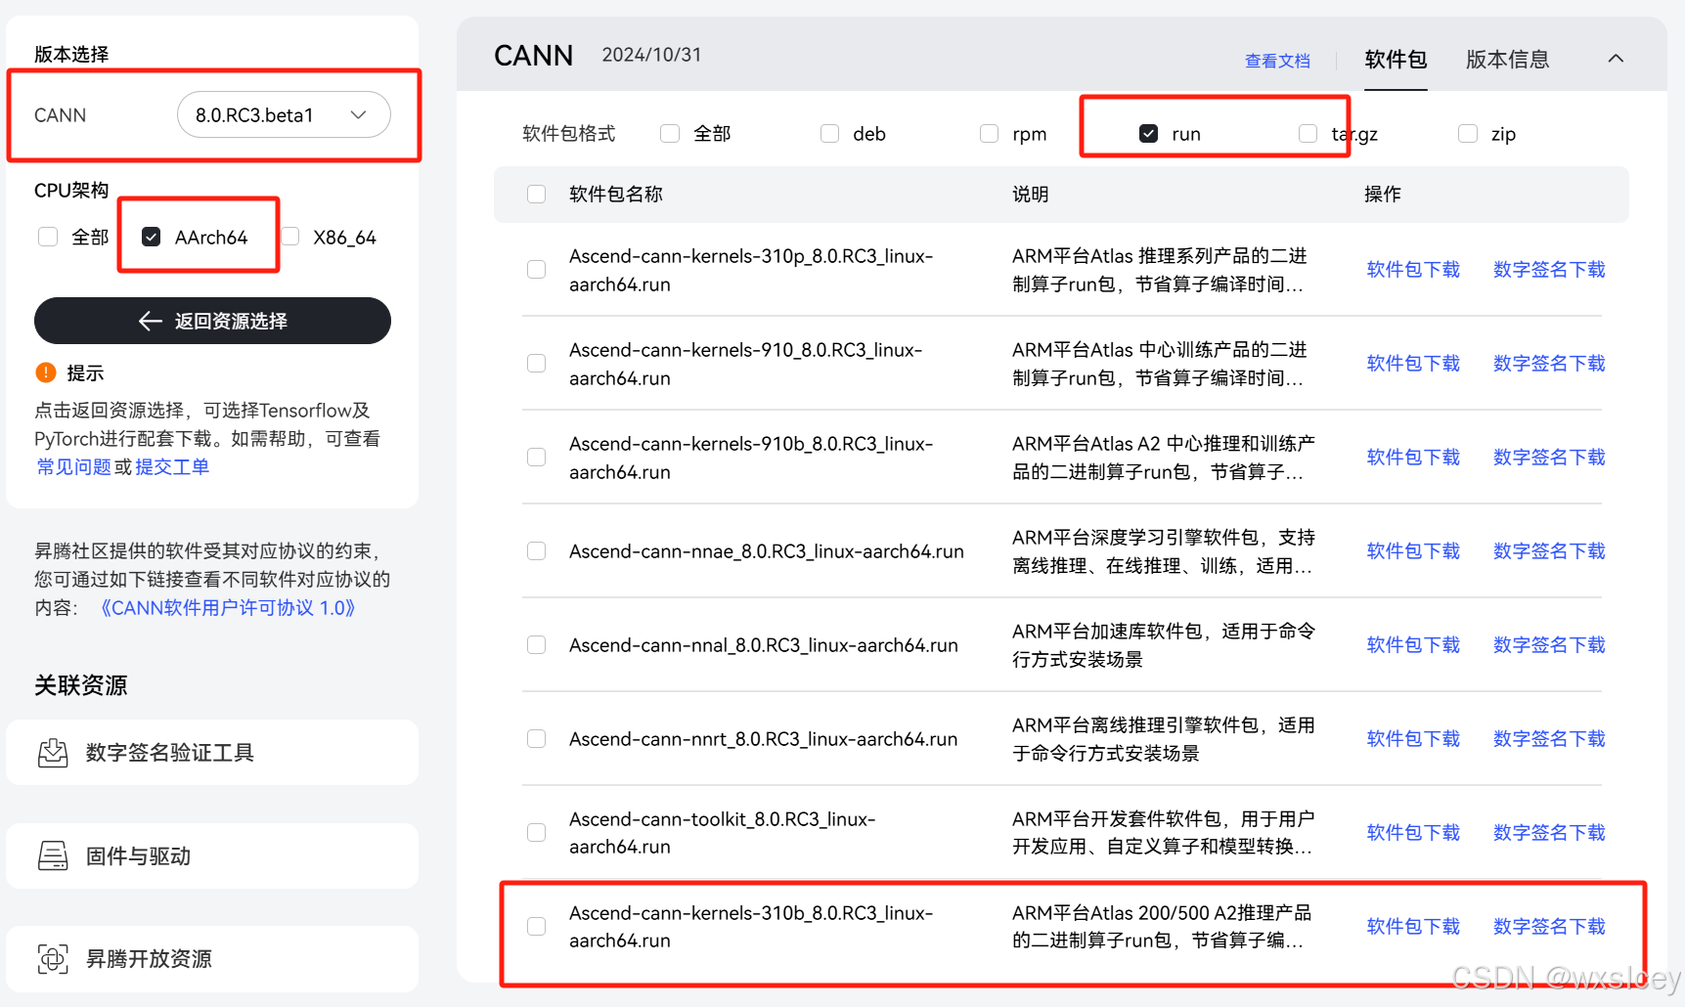Click 提交工单 in the tips section

pyautogui.click(x=172, y=466)
